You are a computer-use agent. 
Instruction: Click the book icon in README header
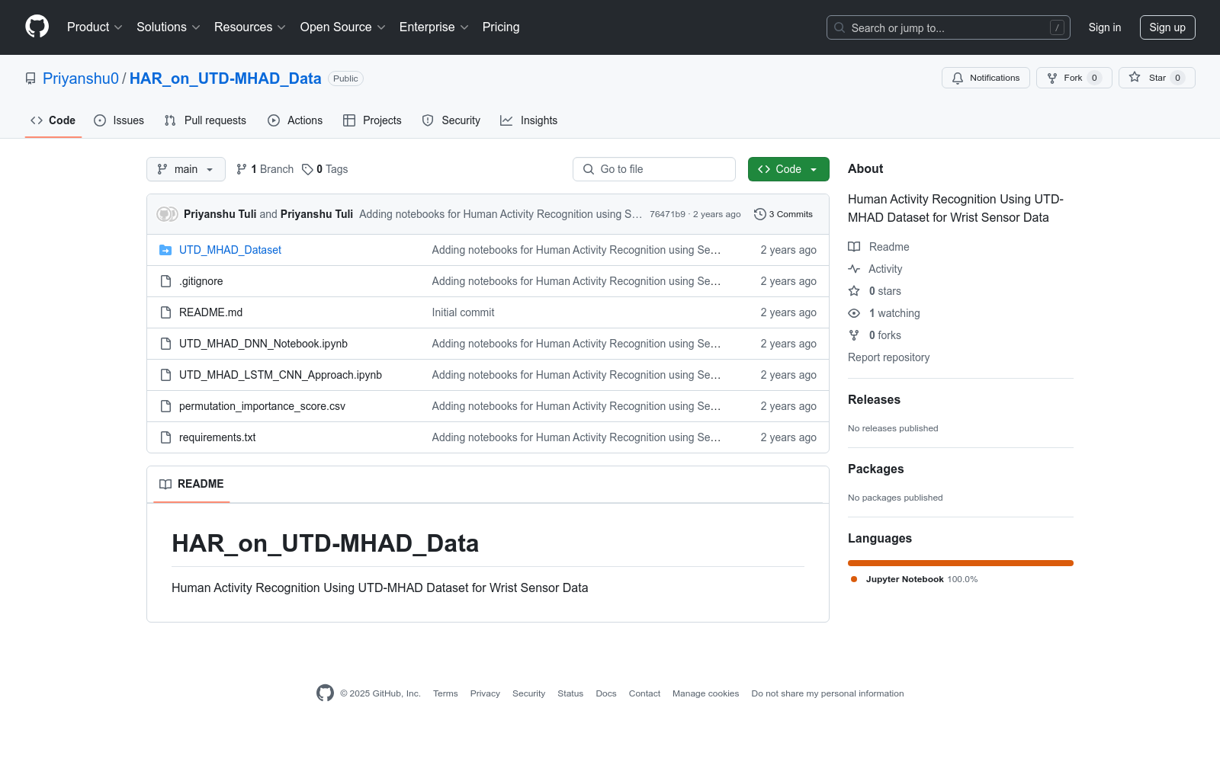(x=165, y=484)
